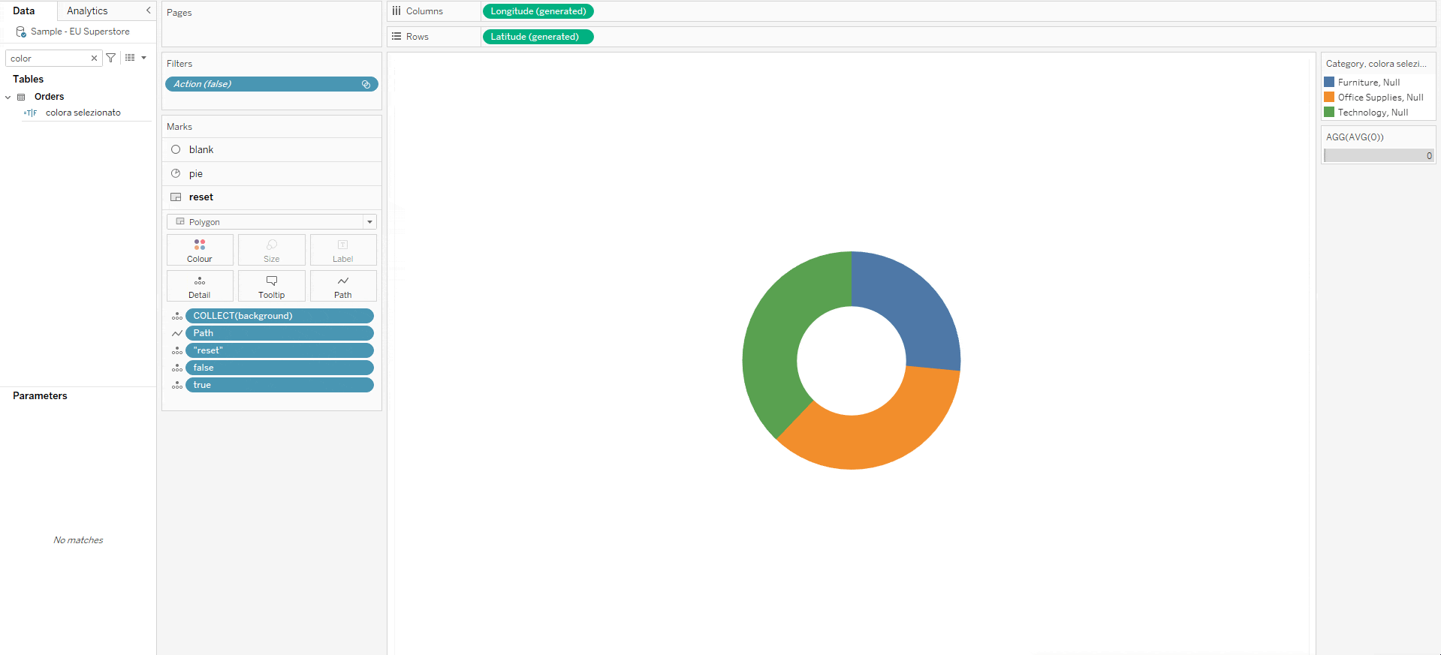Click the Pages shelf label
Viewport: 1441px width, 655px height.
point(179,13)
